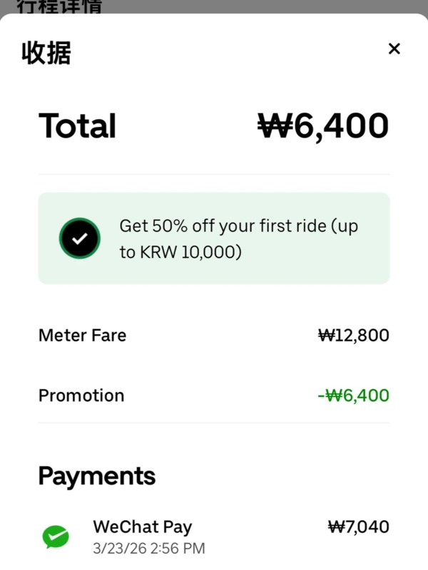The height and width of the screenshot is (570, 428).
Task: Tap the WeChat Pay logo icon
Action: point(56,537)
